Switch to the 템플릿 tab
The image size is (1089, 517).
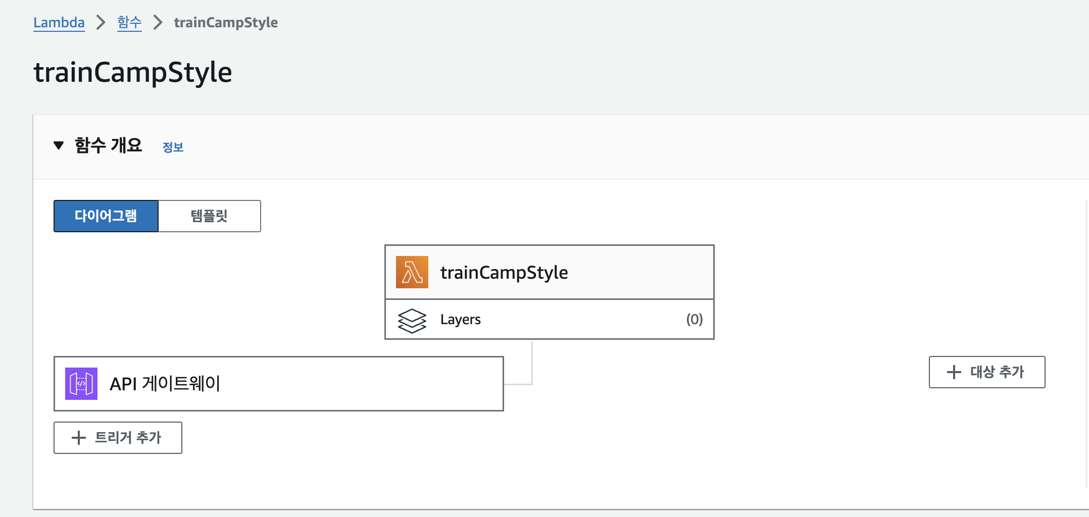pos(209,216)
